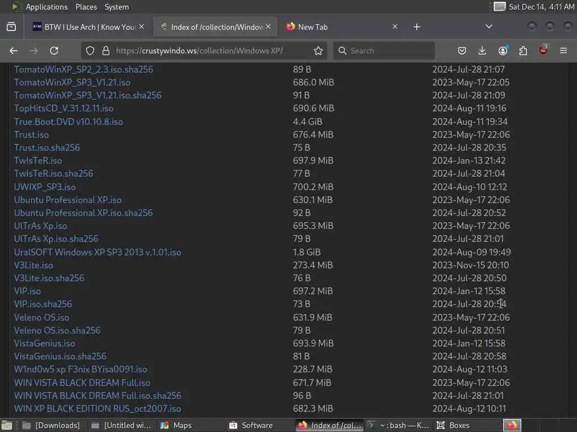The width and height of the screenshot is (577, 432).
Task: Click the show desktop taskbar icon
Action: pos(7,425)
